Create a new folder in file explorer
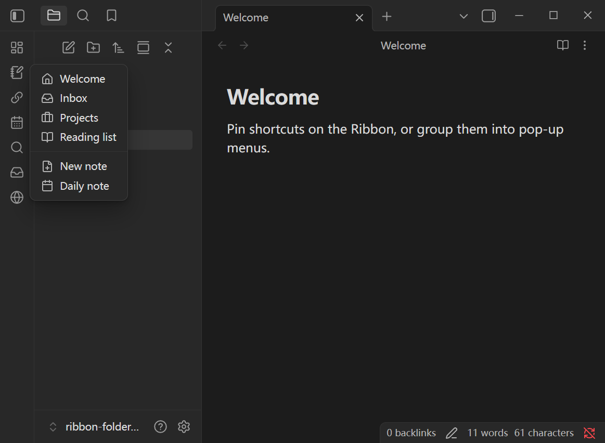The image size is (605, 443). click(x=93, y=47)
